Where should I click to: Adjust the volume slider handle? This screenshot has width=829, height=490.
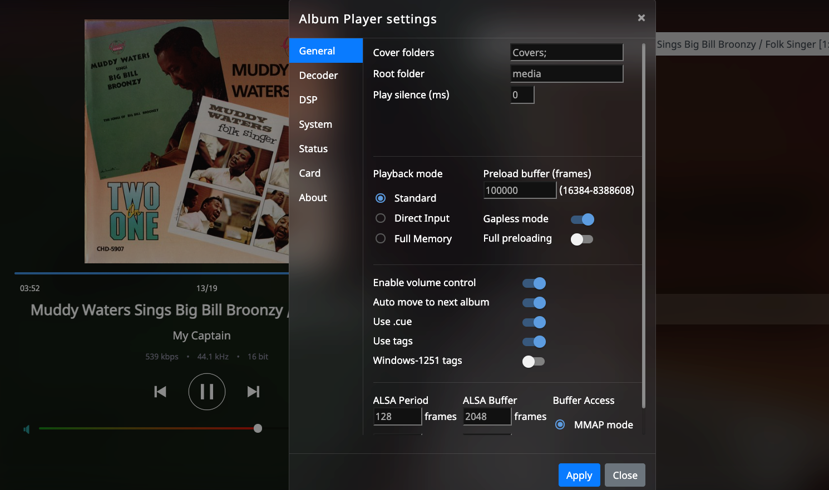(x=258, y=428)
